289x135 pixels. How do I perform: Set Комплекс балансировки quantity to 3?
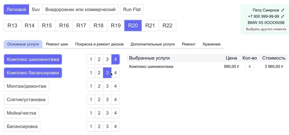pyautogui.click(x=107, y=73)
